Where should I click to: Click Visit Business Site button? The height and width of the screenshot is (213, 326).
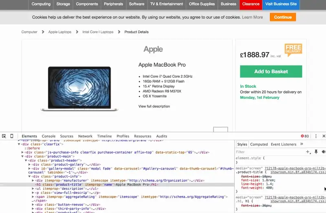click(281, 4)
